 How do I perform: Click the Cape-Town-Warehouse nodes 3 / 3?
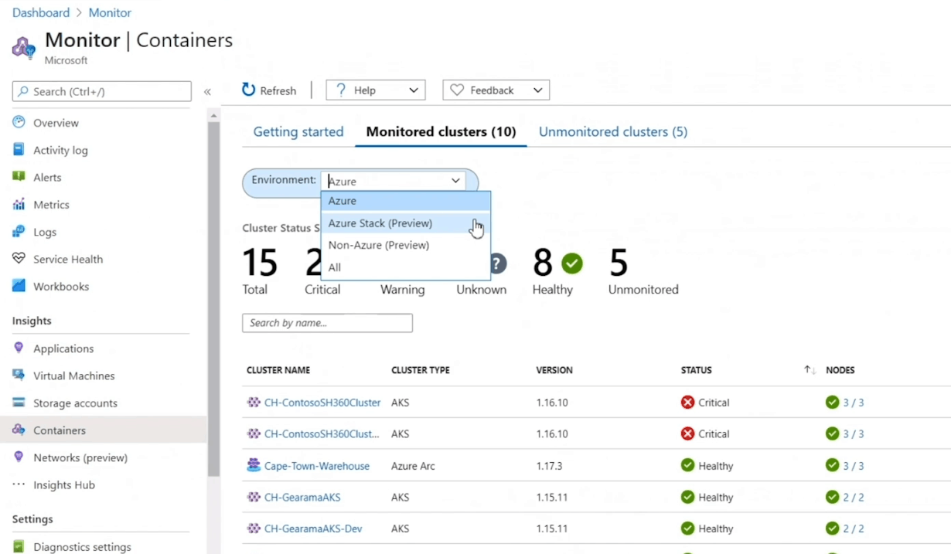(x=854, y=466)
